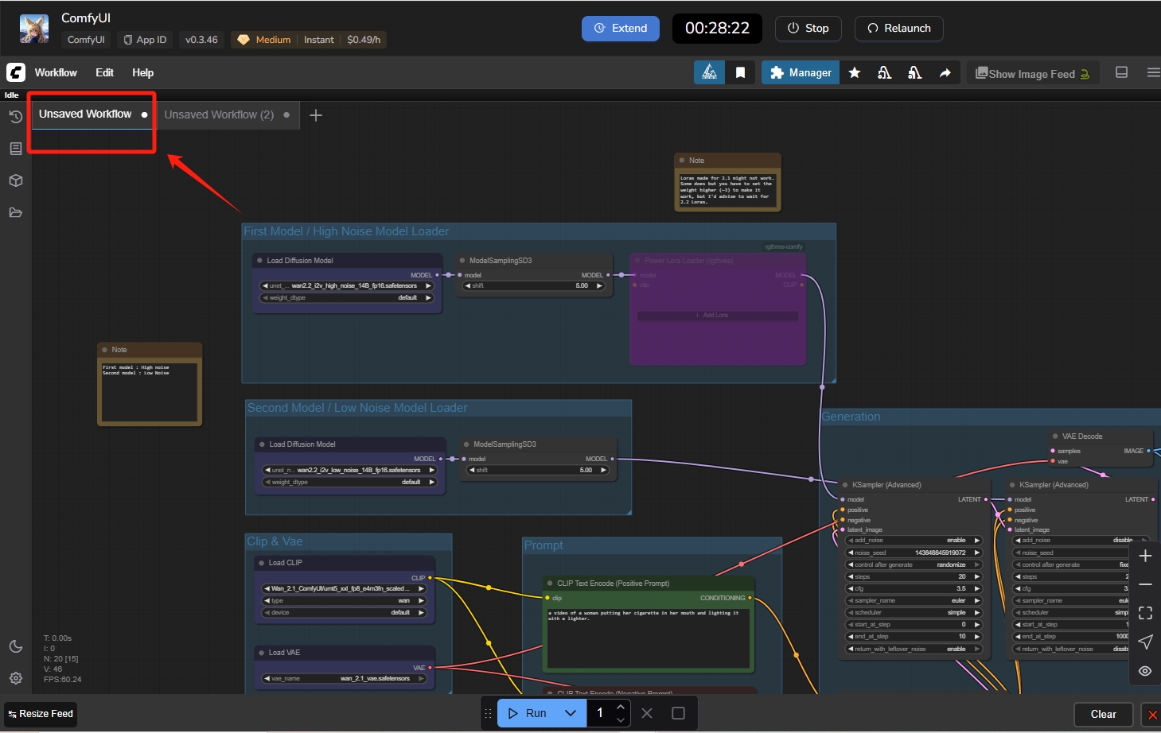Click Show Image Feed button
This screenshot has height=733, width=1161.
pos(1033,73)
